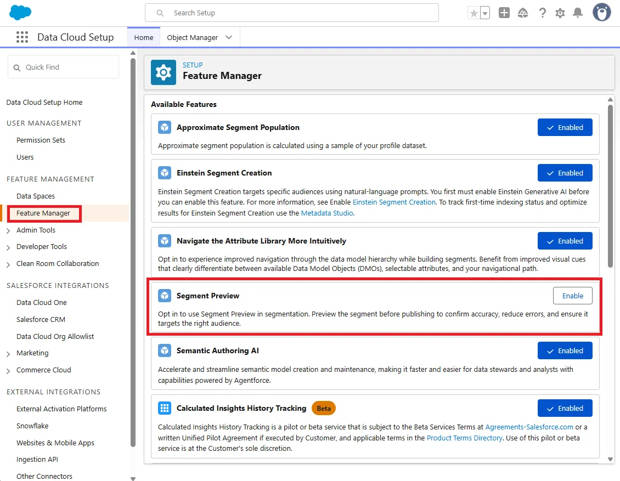Focus the Search Setup field
The image size is (620, 481).
click(x=292, y=13)
